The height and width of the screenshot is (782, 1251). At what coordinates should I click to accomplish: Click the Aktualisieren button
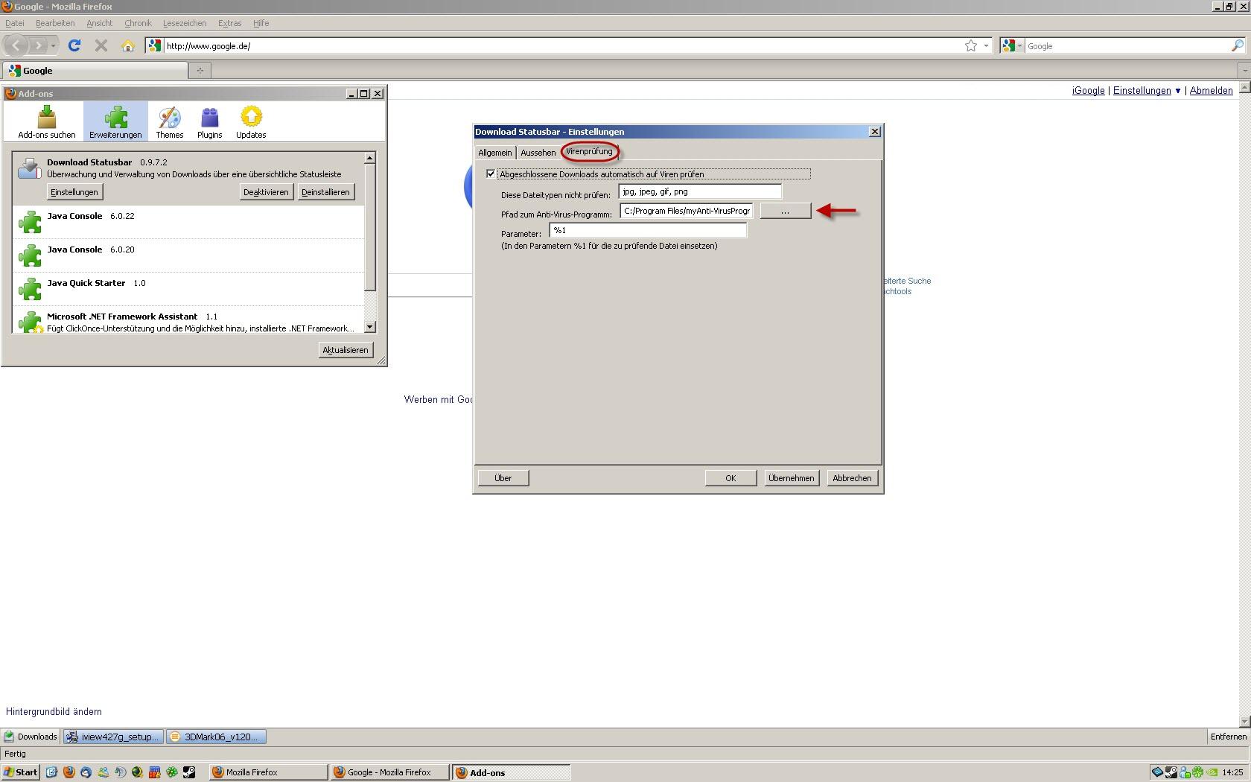click(x=346, y=350)
